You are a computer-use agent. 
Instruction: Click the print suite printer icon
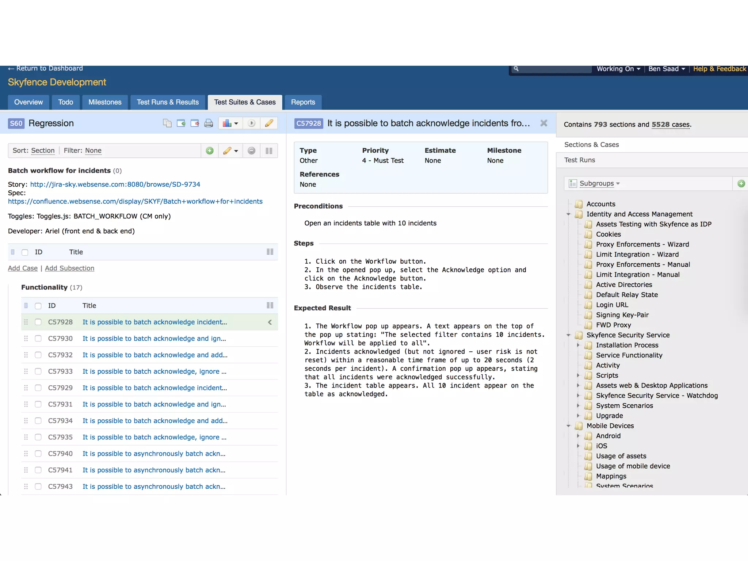(209, 123)
